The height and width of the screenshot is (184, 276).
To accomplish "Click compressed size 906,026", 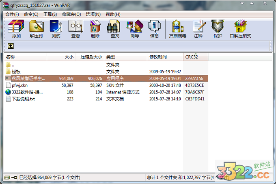I will coord(95,78).
